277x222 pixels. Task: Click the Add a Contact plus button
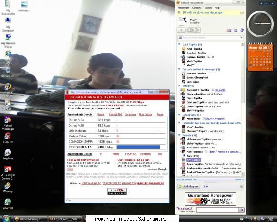pyautogui.click(x=181, y=30)
